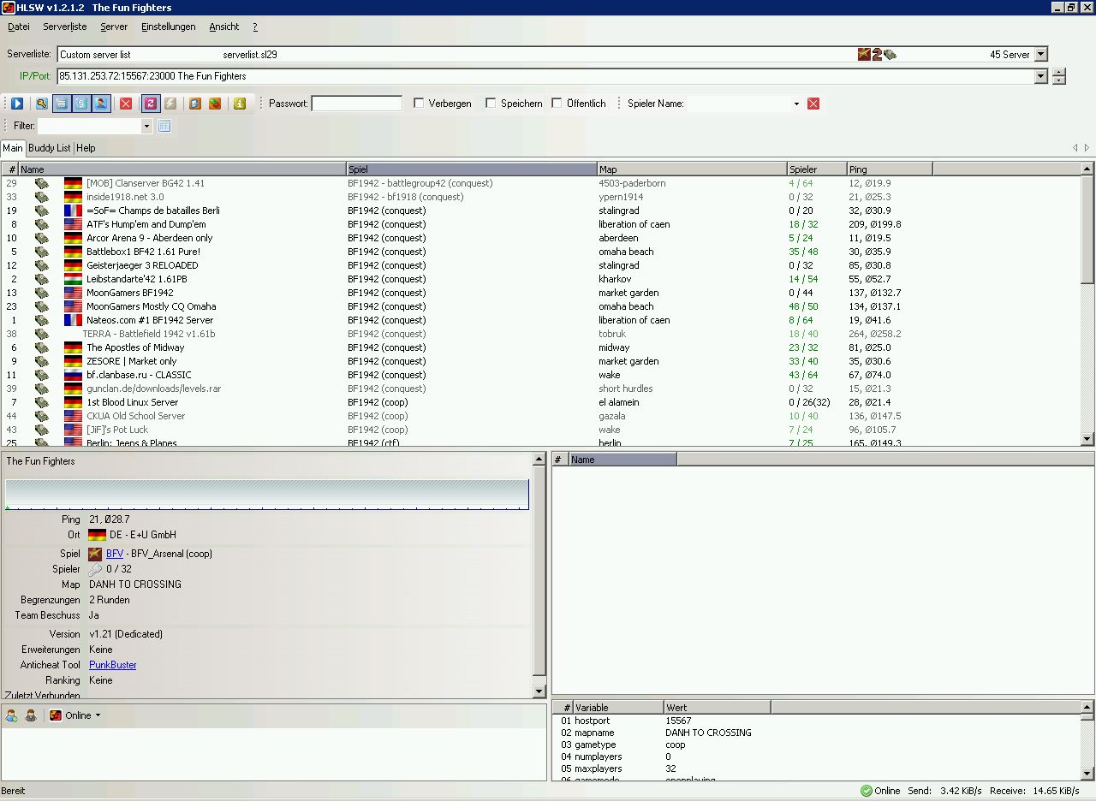Viewport: 1096px width, 801px height.
Task: Click the orange-red icon left of the info icon
Action: pos(215,104)
